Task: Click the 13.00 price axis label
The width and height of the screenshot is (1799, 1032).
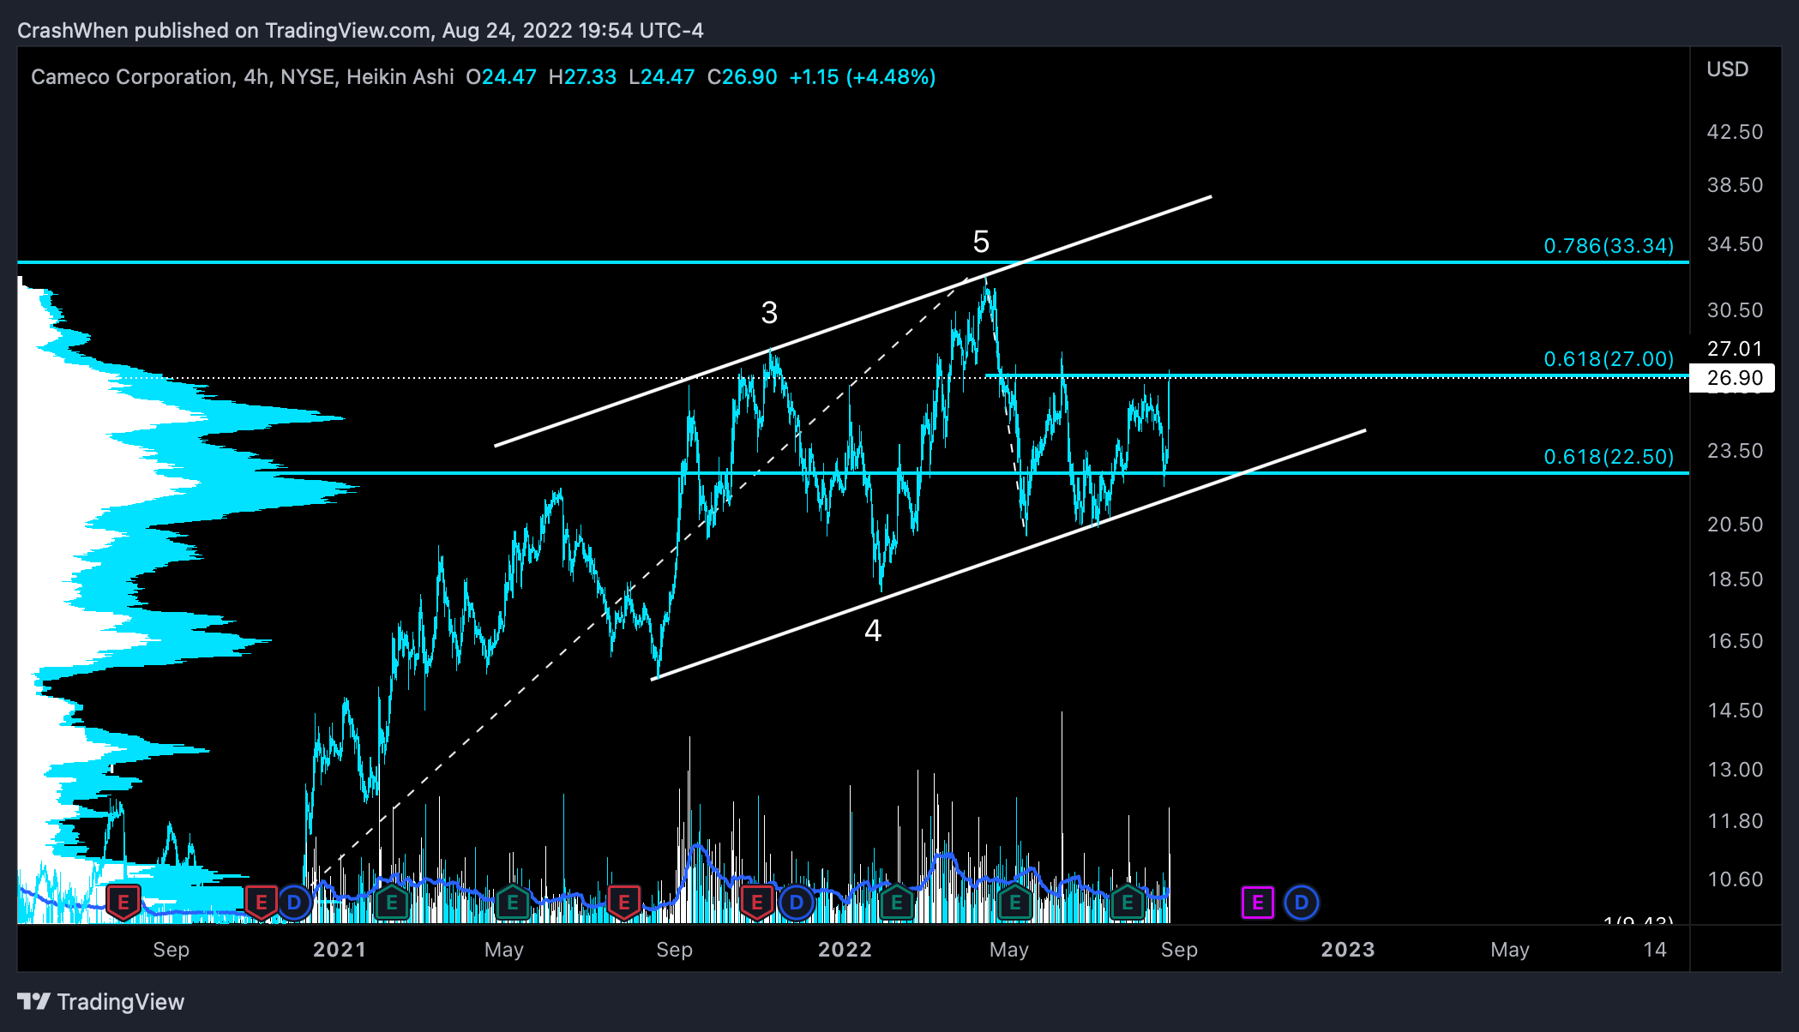Action: (x=1735, y=770)
